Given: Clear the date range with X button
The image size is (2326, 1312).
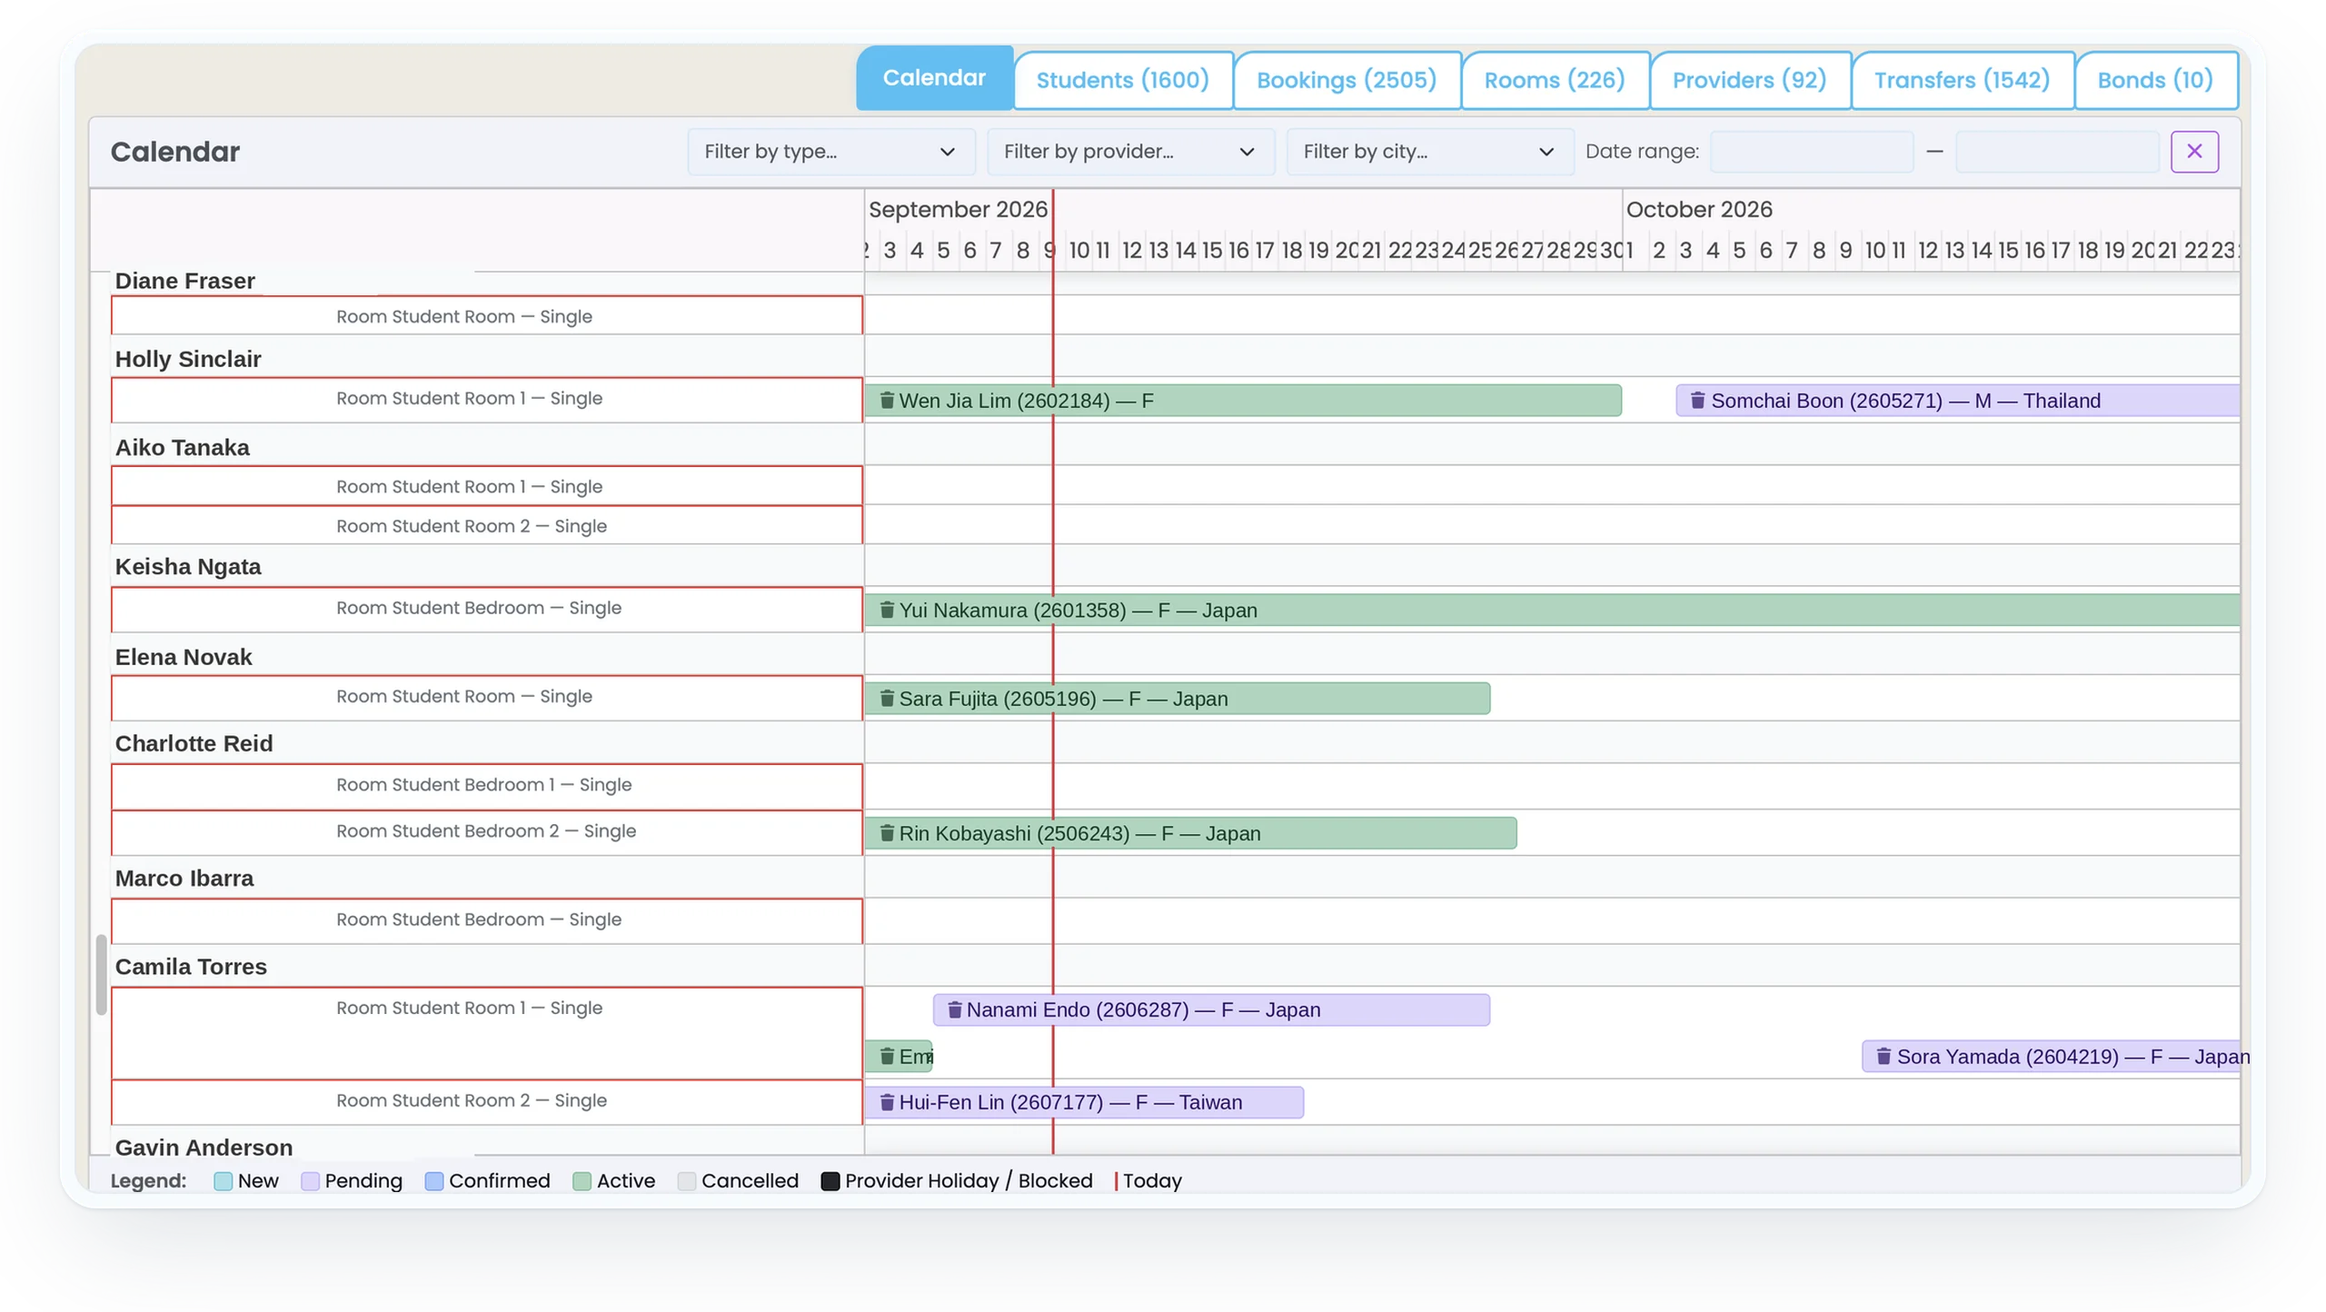Looking at the screenshot, I should pyautogui.click(x=2193, y=152).
